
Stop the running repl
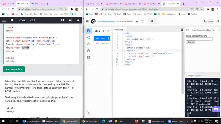[x=152, y=21]
